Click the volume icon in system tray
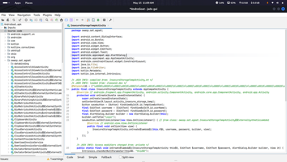 pos(278,3)
